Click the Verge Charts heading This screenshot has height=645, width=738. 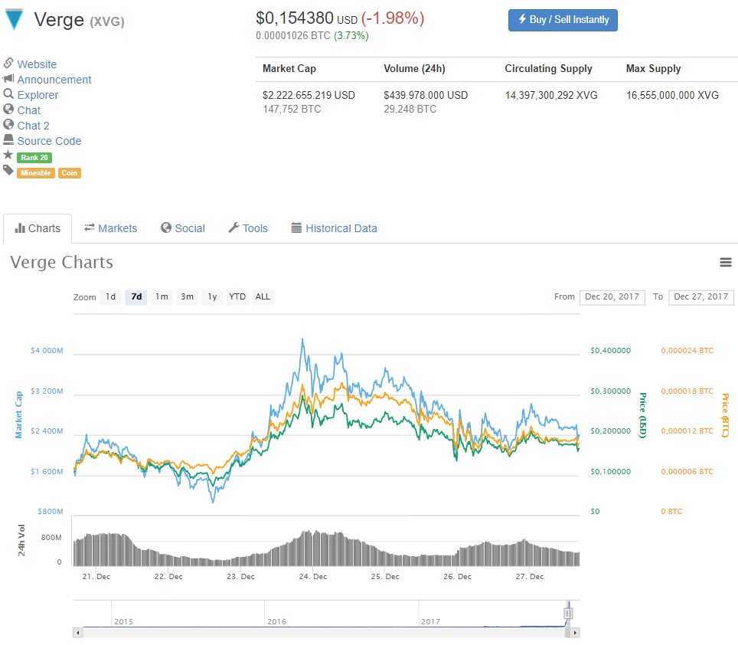(x=62, y=262)
